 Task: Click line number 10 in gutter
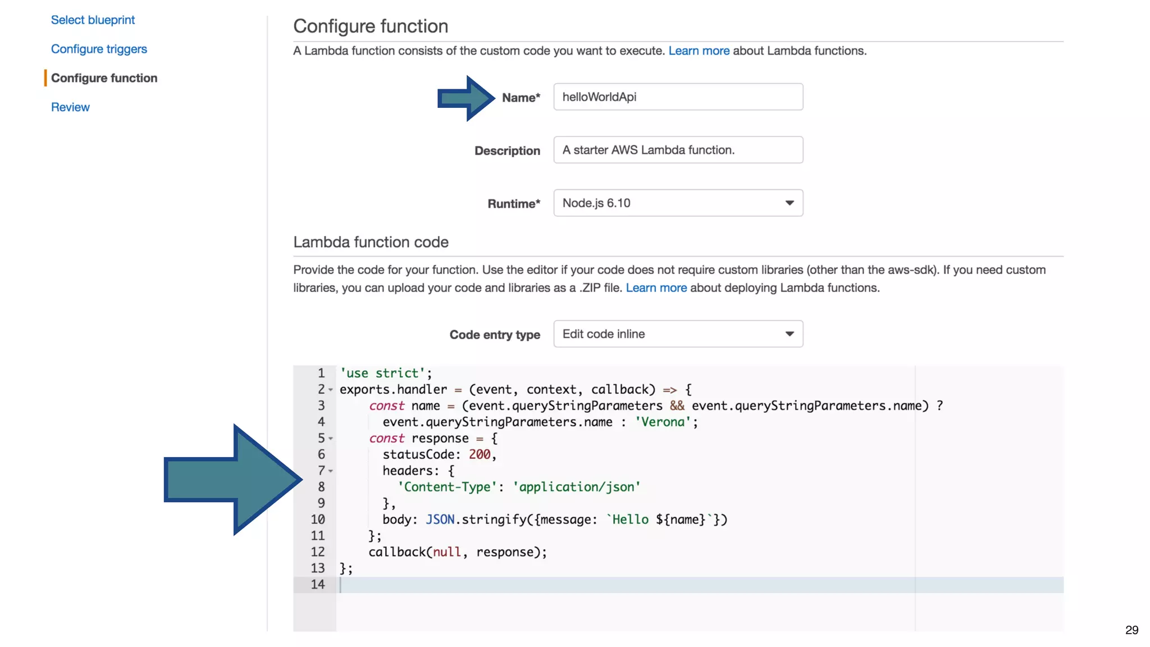pos(317,520)
